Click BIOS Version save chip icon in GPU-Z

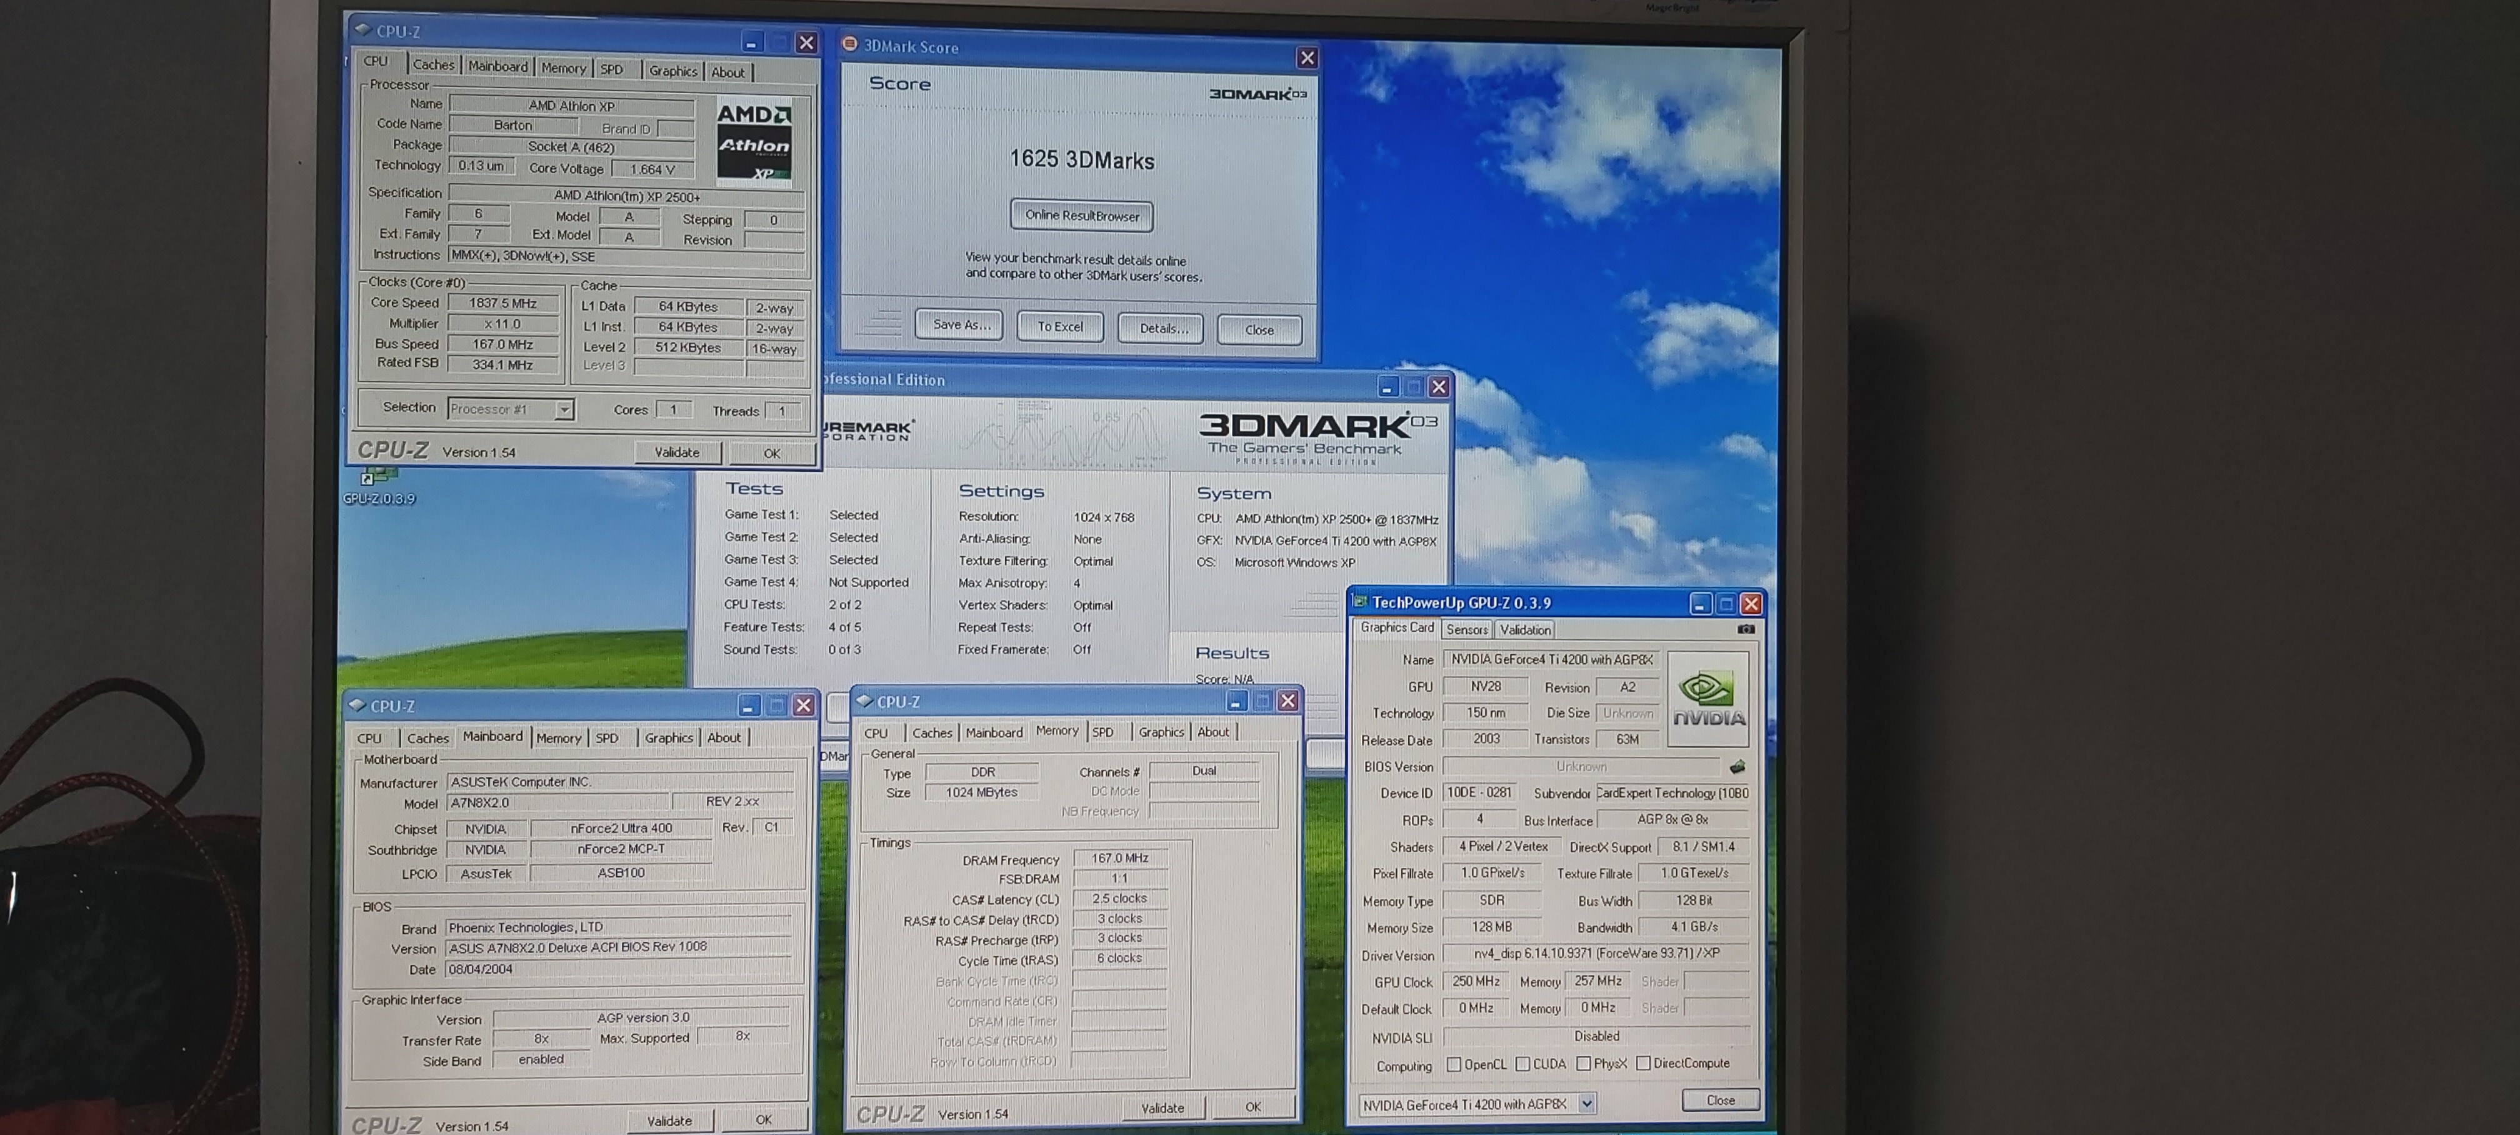(1737, 766)
